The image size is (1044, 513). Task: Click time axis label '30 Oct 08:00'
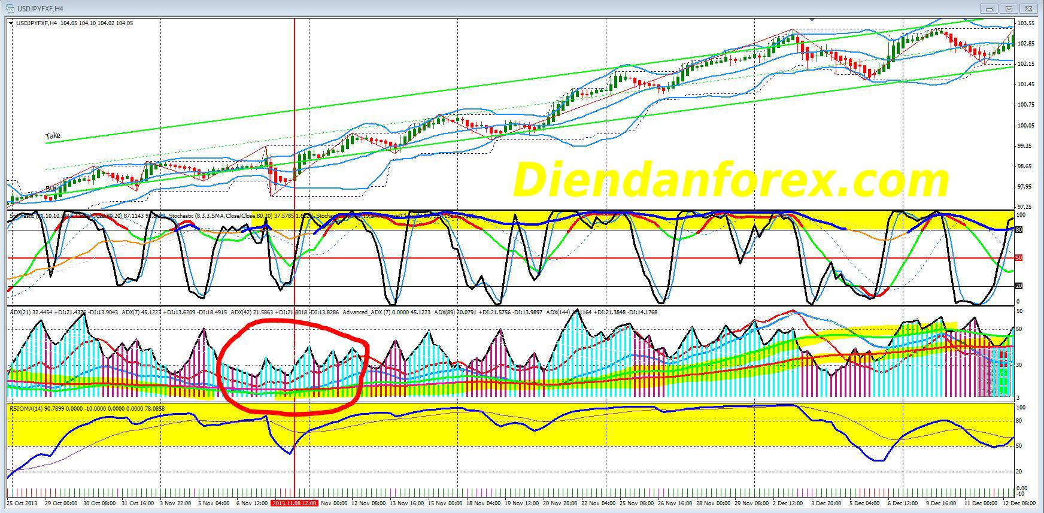coord(99,503)
